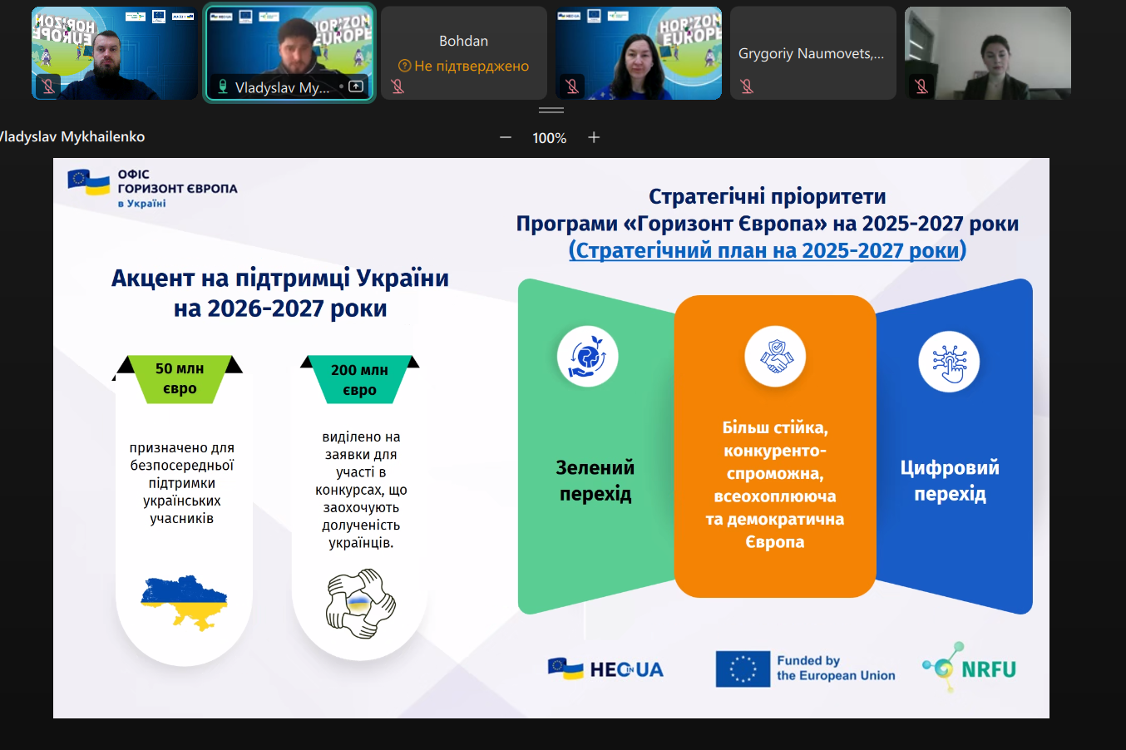Viewport: 1126px width, 750px height.
Task: Click the screen share icon on Vladyslav's tile
Action: coord(356,86)
